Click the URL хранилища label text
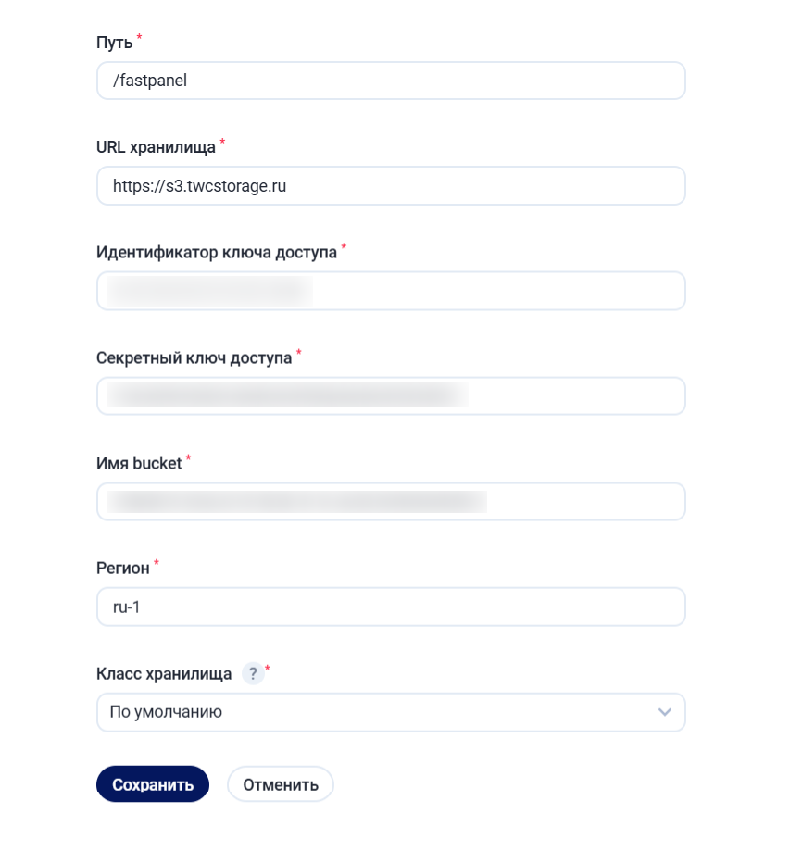The image size is (790, 851). (x=156, y=146)
